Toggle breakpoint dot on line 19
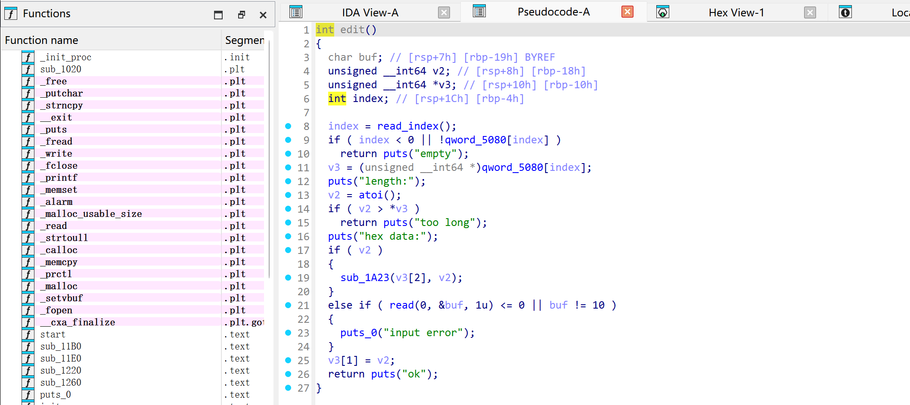Screen dimensions: 910x405 click(x=288, y=278)
